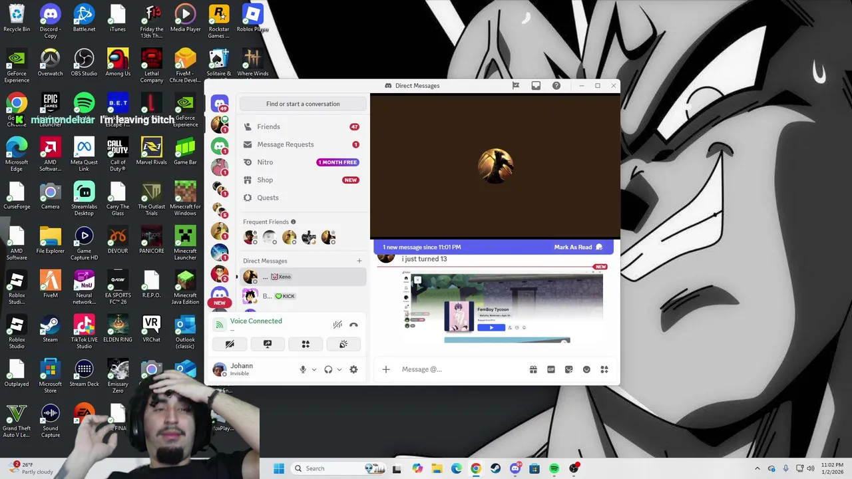
Task: Click Voice Connected status text
Action: tap(256, 321)
